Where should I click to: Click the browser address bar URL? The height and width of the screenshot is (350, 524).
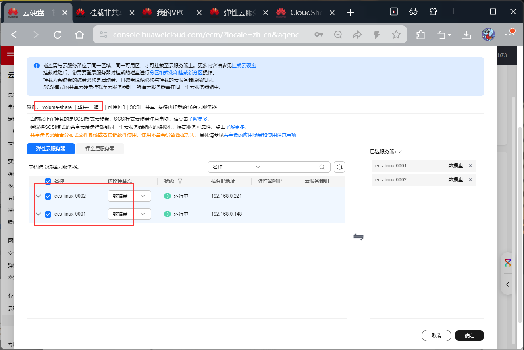[209, 35]
